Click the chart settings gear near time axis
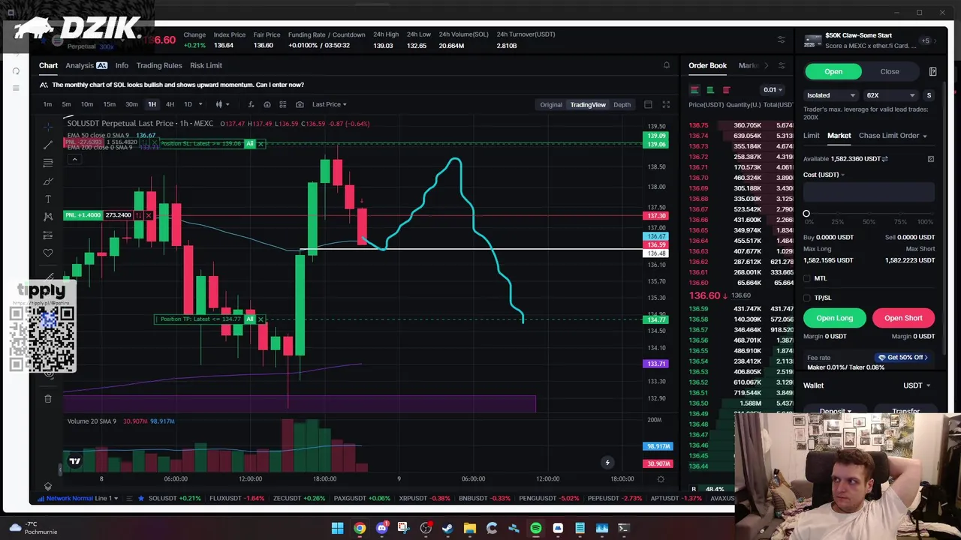961x540 pixels. 661,478
